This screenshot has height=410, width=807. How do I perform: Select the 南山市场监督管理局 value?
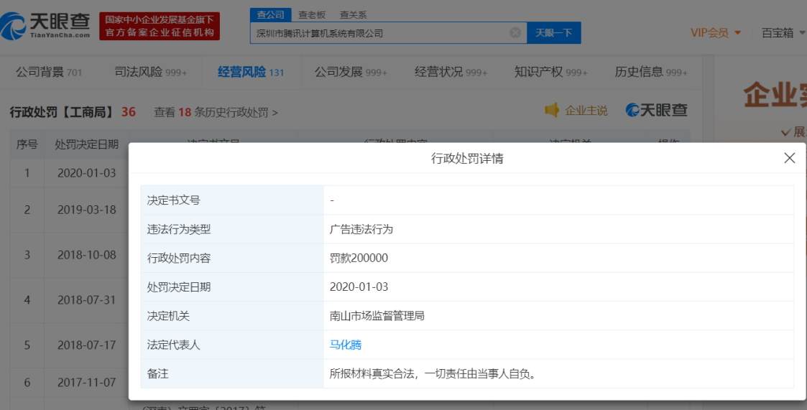(x=377, y=316)
